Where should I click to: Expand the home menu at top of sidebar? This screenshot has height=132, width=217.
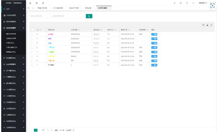pyautogui.click(x=13, y=9)
